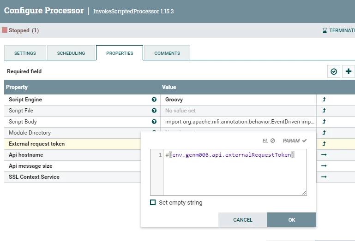
Task: Click the verify properties checkmark icon
Action: pos(334,71)
